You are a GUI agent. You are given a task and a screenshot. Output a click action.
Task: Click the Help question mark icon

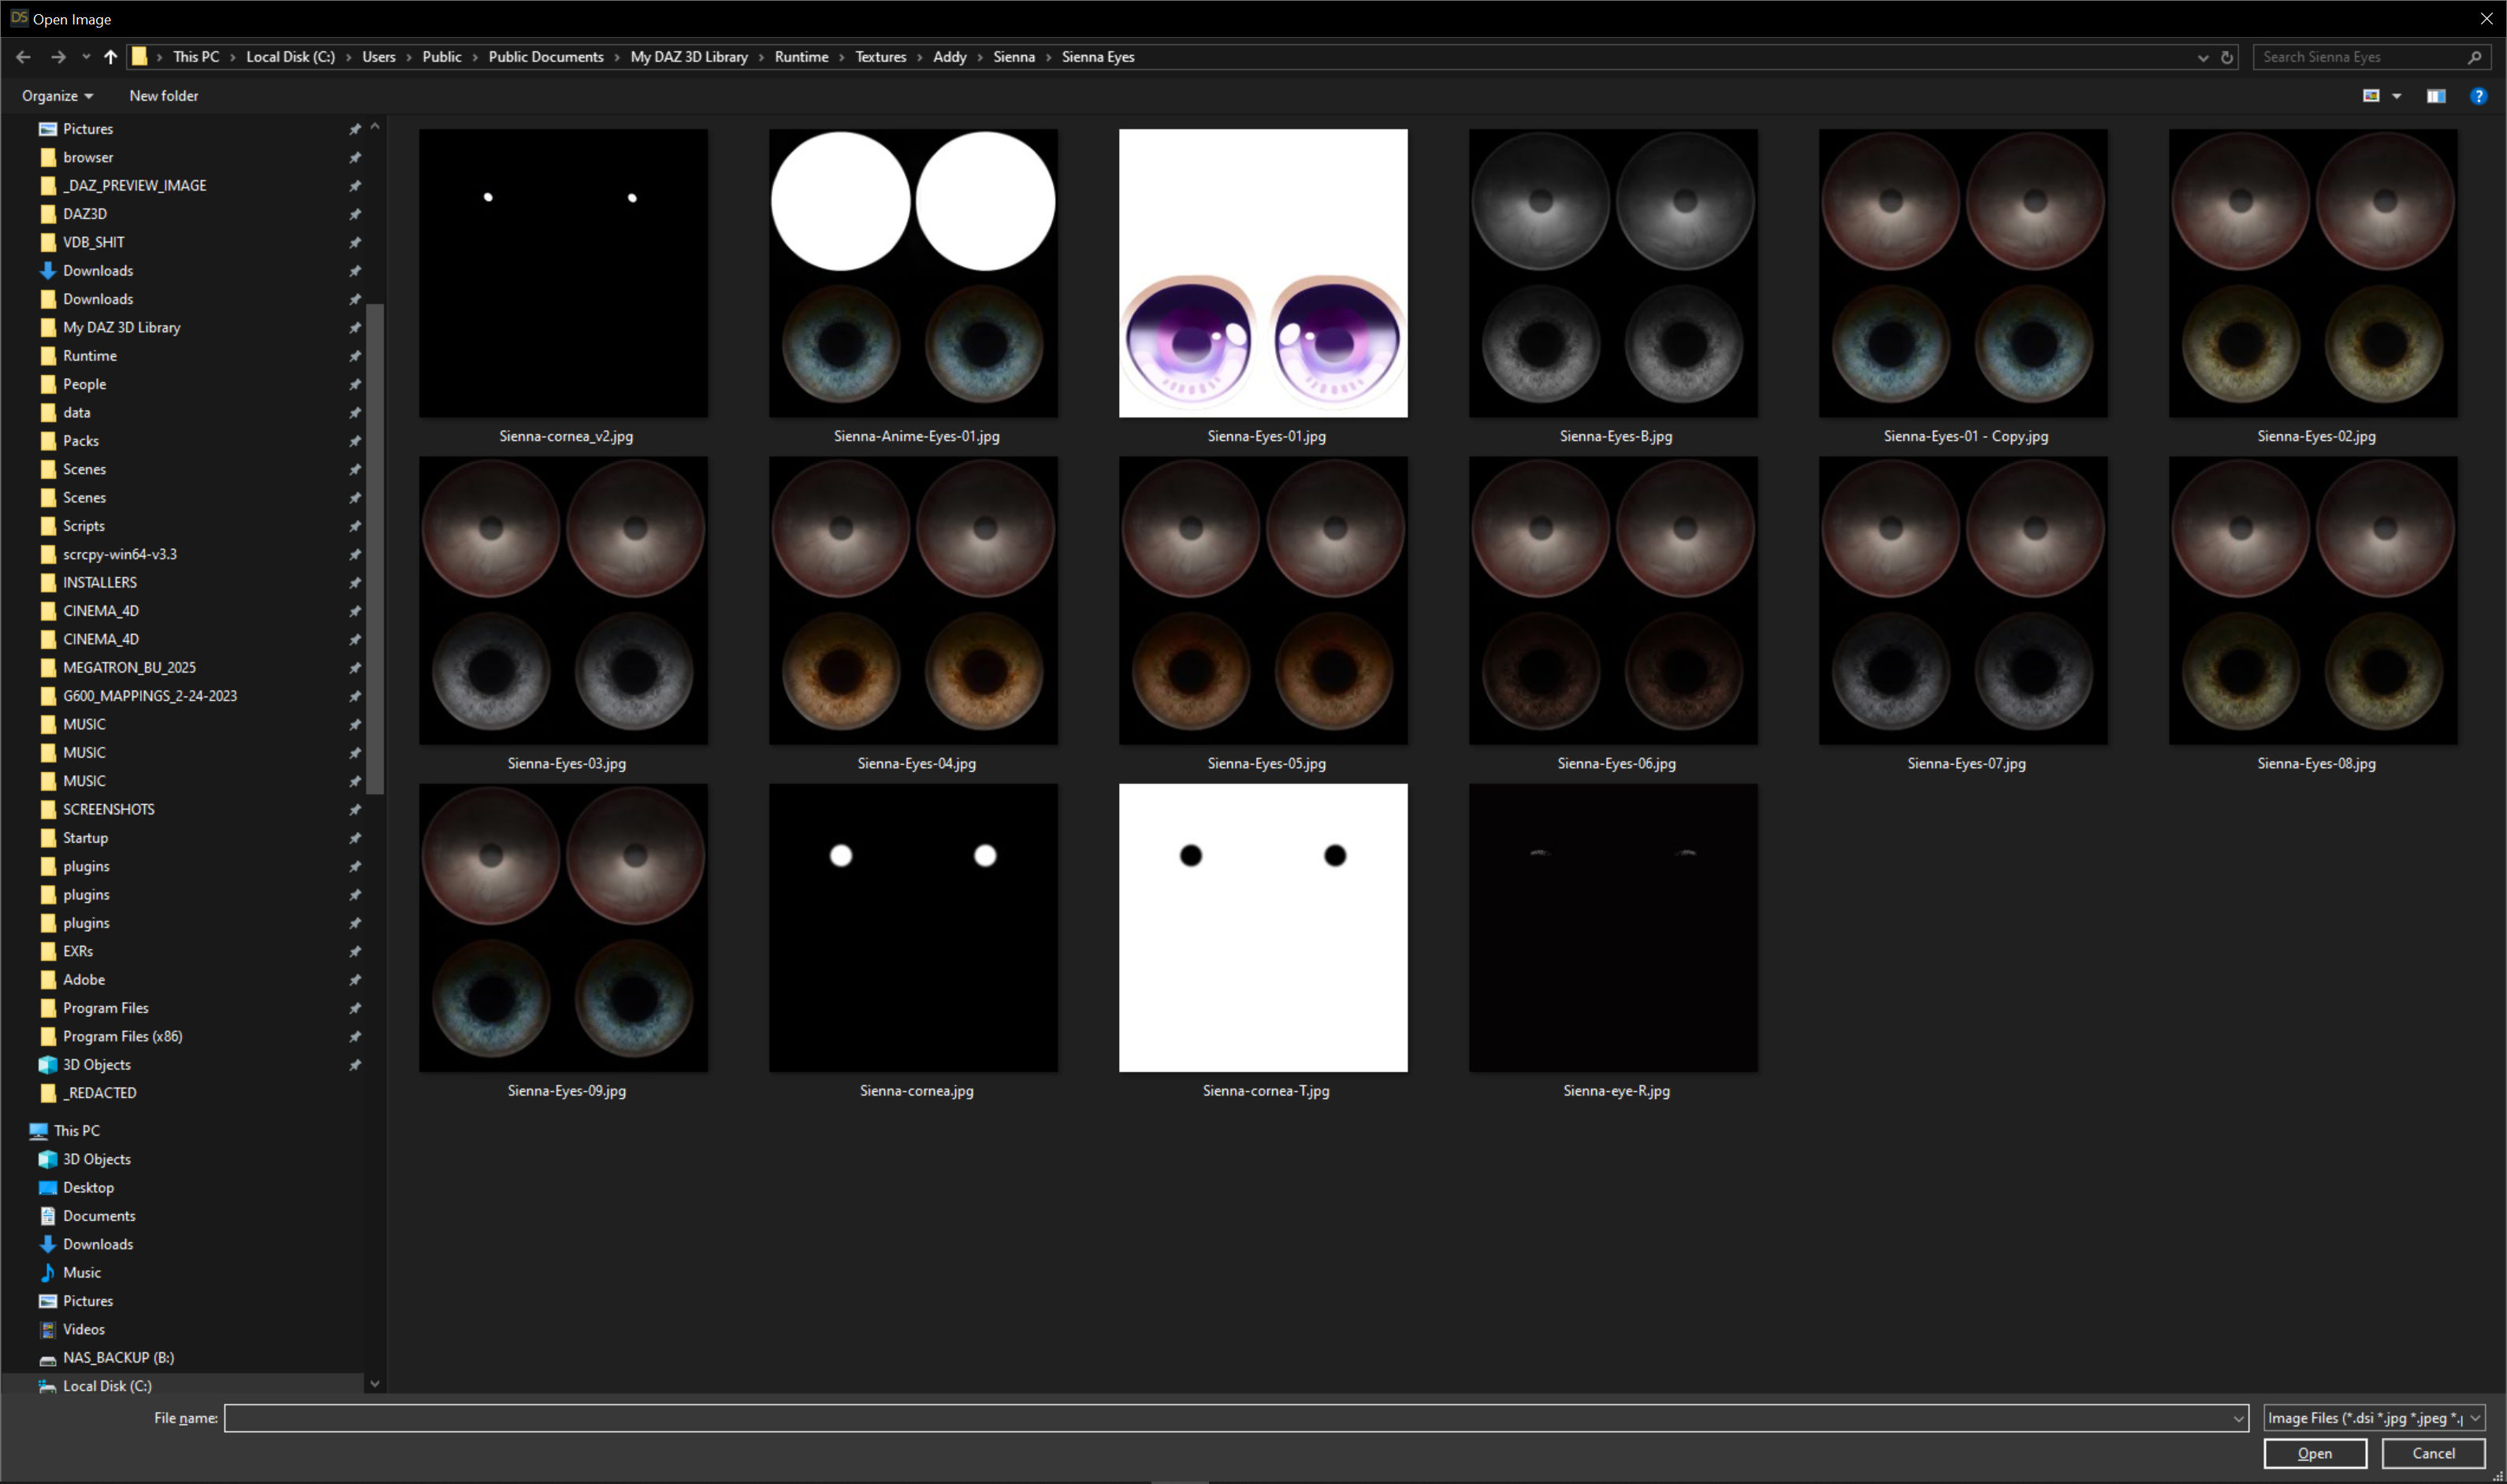click(x=2478, y=96)
